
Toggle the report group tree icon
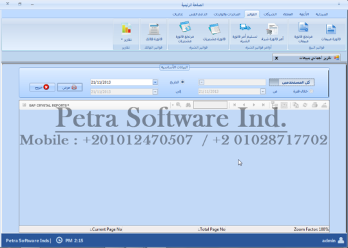(275, 105)
